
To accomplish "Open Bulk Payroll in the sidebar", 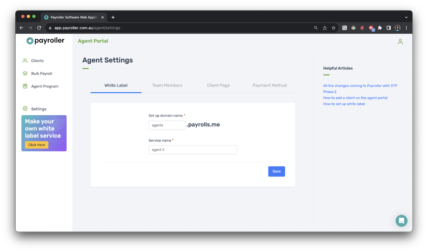I will [42, 73].
